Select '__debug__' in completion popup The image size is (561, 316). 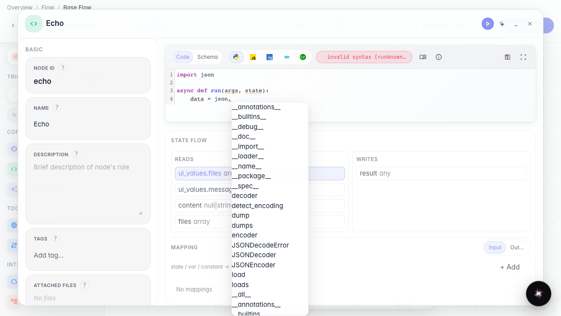270,127
